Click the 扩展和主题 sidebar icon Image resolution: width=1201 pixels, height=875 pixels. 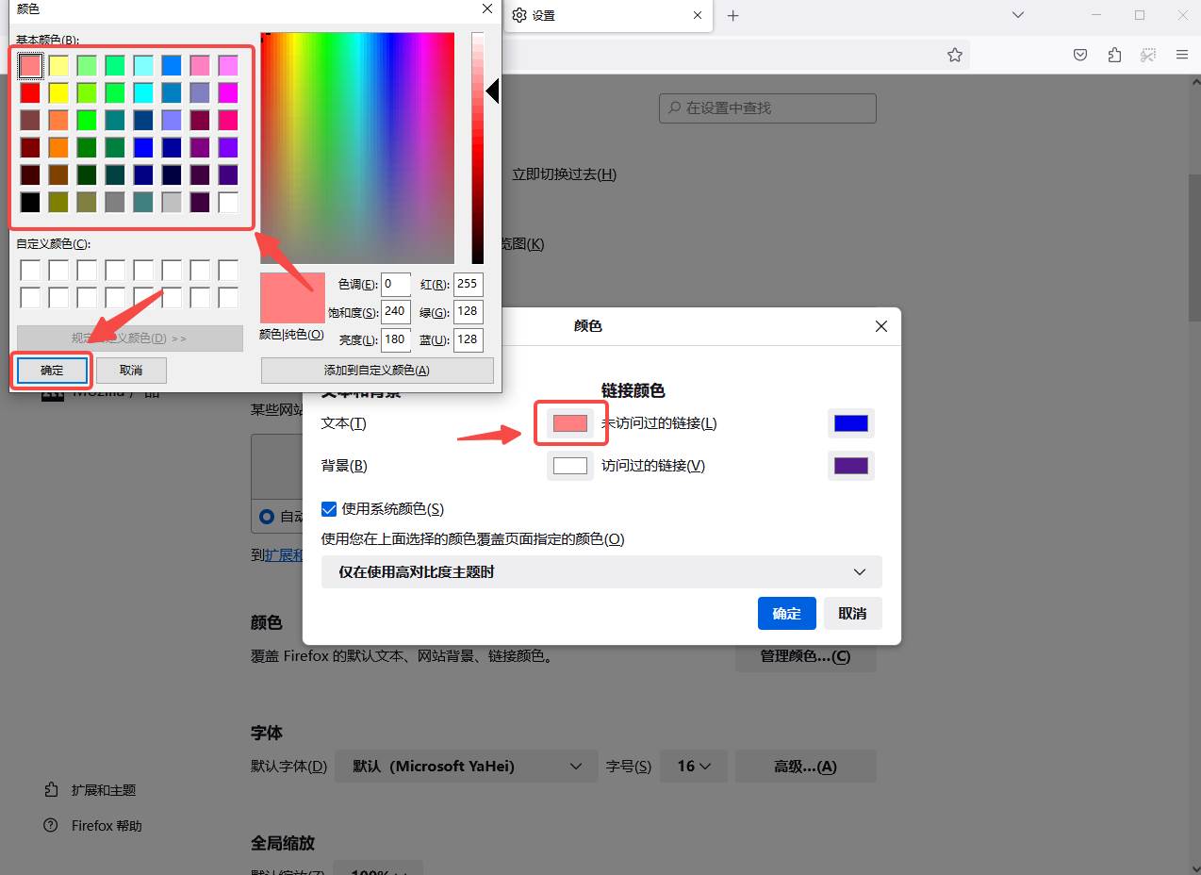(x=51, y=789)
